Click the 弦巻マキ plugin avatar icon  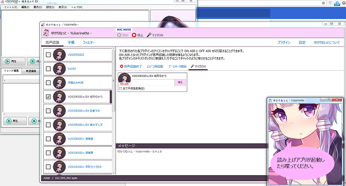click(60, 111)
